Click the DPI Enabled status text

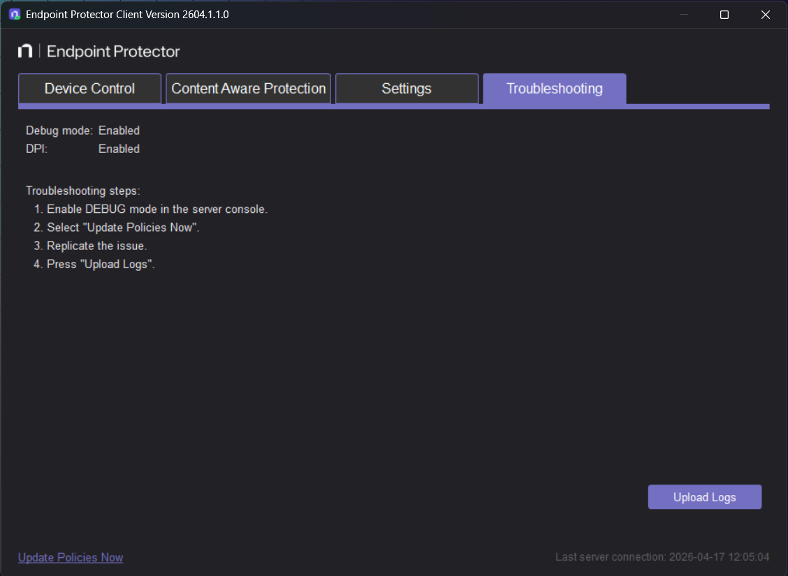click(119, 148)
